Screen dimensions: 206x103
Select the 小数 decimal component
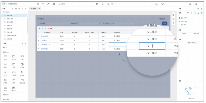coord(22,57)
